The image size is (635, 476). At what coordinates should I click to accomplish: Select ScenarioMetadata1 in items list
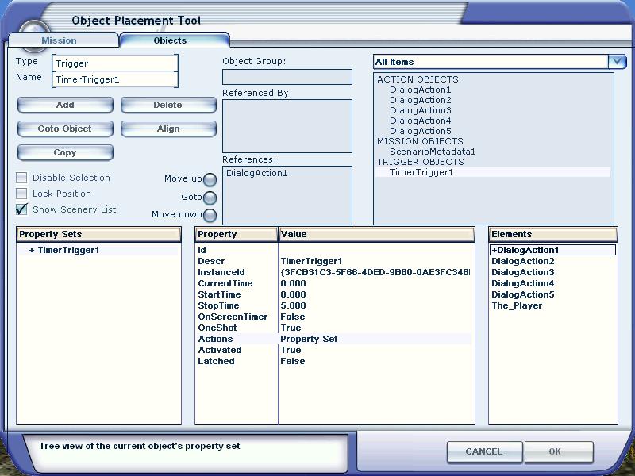click(x=433, y=152)
